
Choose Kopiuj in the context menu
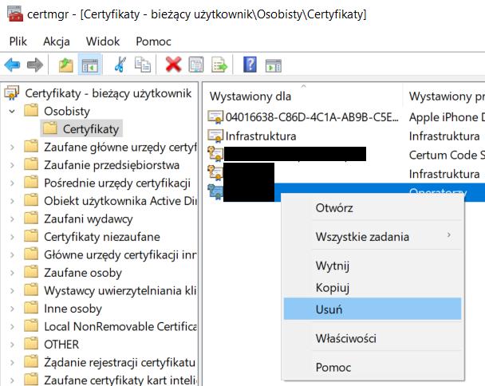click(x=373, y=288)
